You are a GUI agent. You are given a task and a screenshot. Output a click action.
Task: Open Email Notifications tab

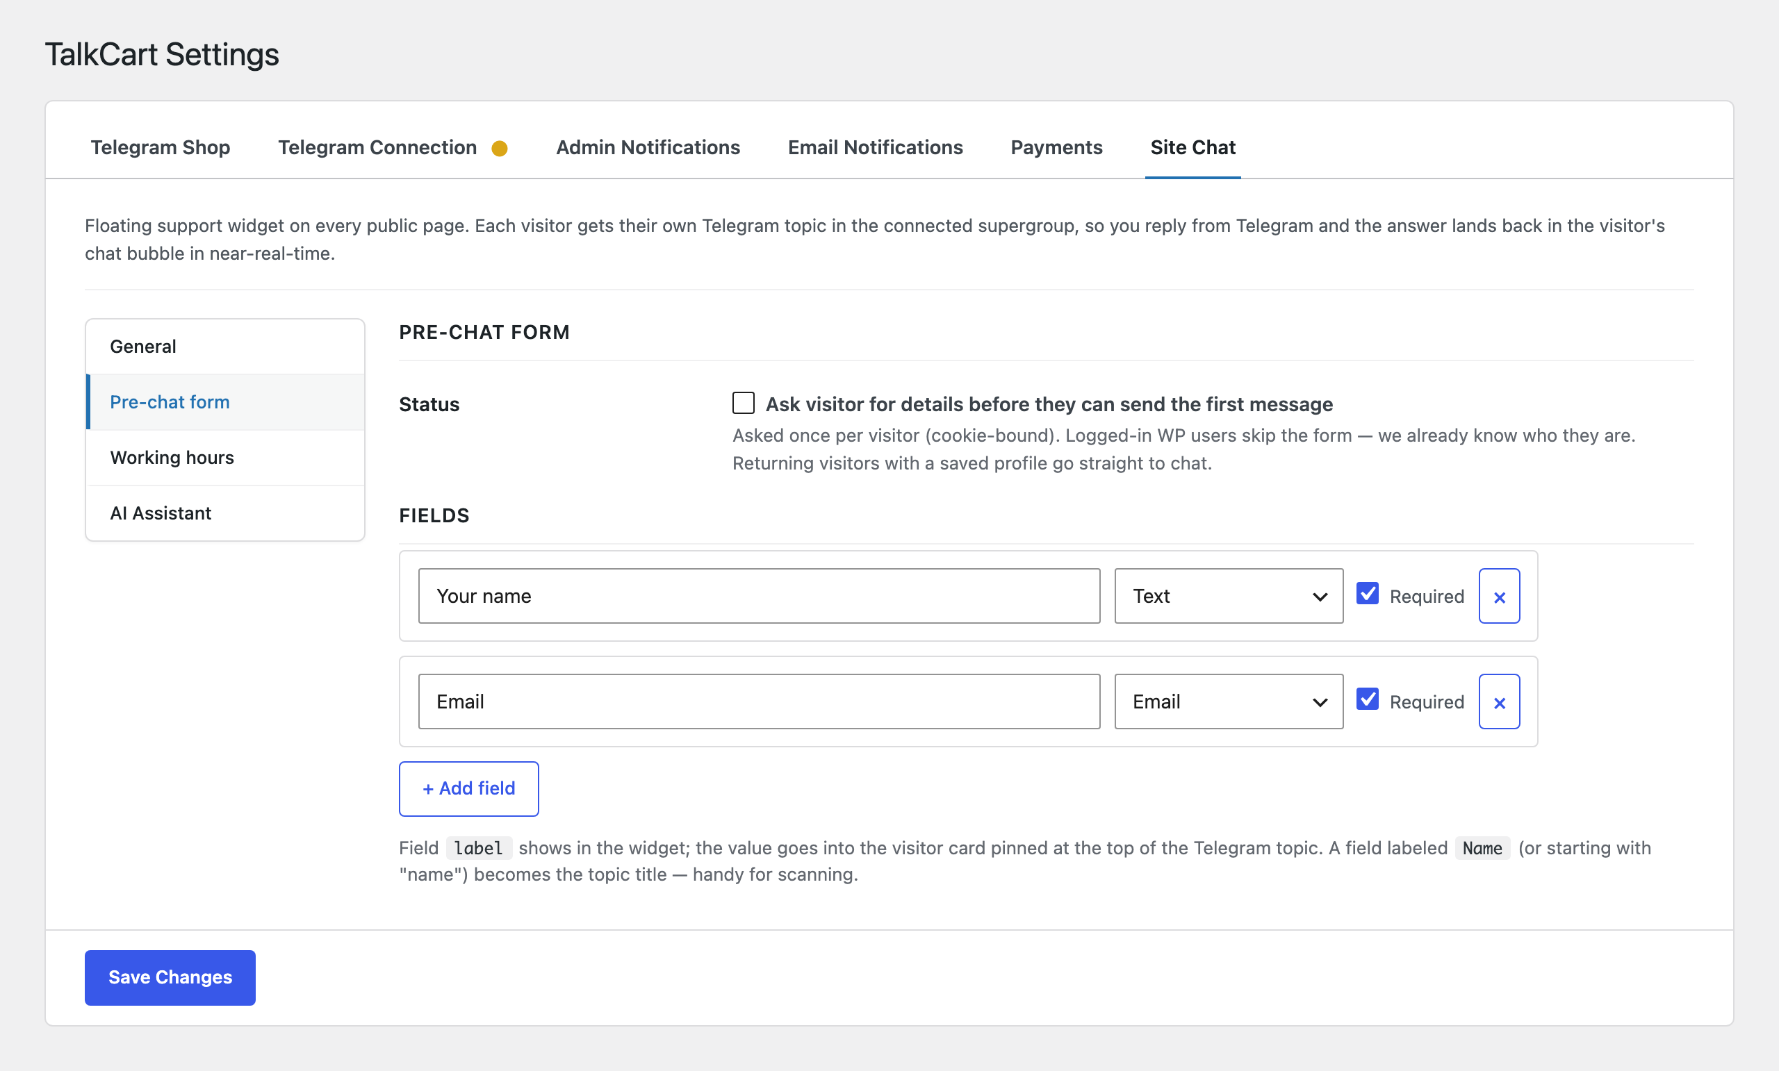(875, 147)
